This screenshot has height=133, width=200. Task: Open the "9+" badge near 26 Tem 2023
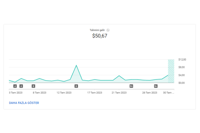tap(156, 86)
